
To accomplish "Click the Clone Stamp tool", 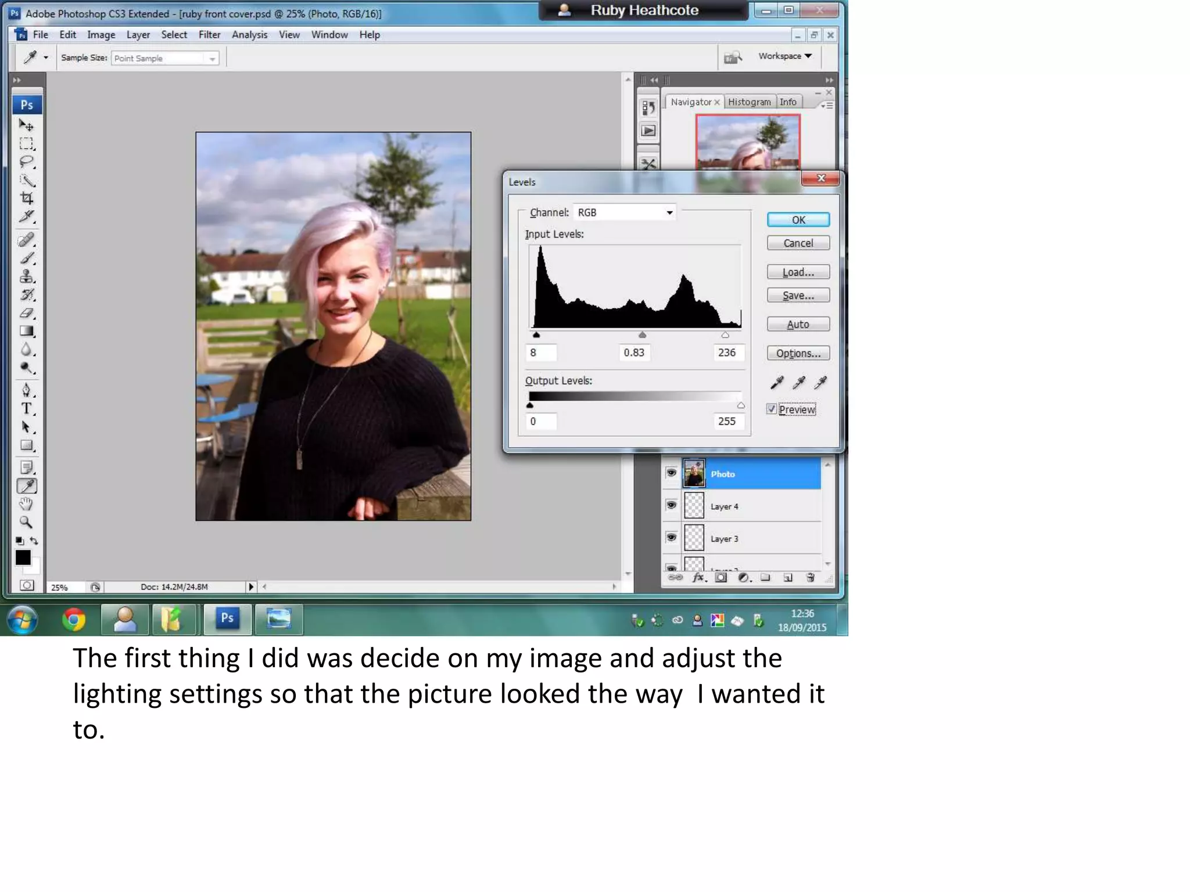I will 26,276.
